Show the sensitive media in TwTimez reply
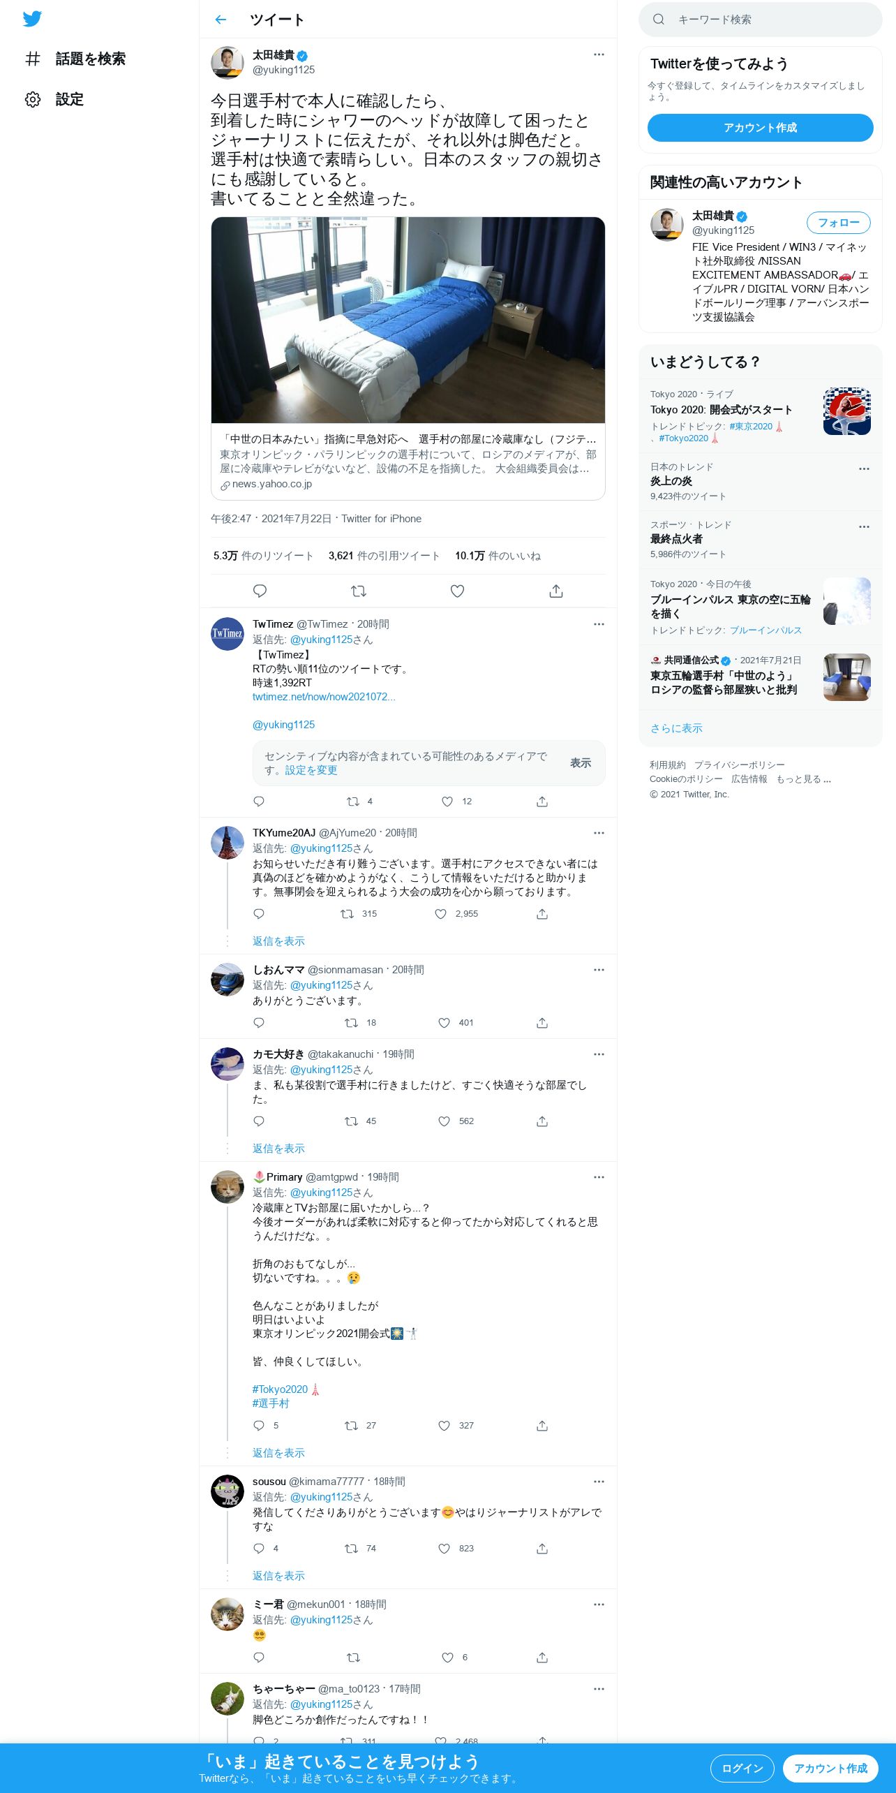This screenshot has height=1793, width=896. point(581,762)
